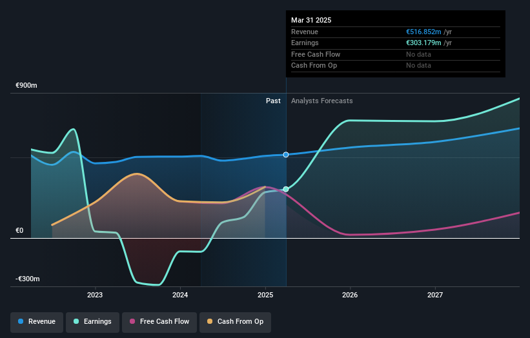This screenshot has width=530, height=338.
Task: Click the €900m y-axis label
Action: click(x=26, y=85)
